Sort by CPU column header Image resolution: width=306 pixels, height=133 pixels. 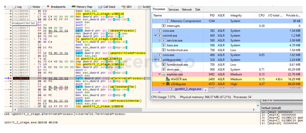click(261, 15)
